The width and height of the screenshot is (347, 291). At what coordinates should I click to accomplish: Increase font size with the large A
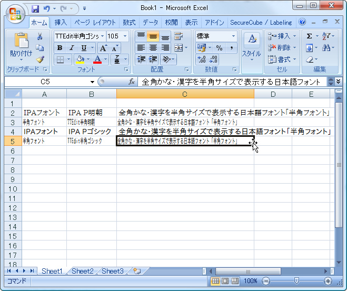coord(103,48)
